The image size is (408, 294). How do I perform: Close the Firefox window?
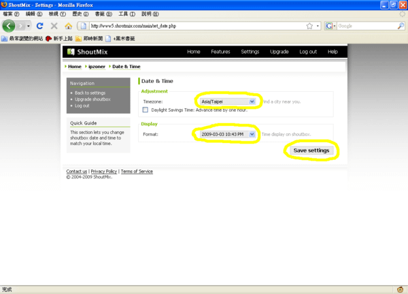click(x=403, y=5)
